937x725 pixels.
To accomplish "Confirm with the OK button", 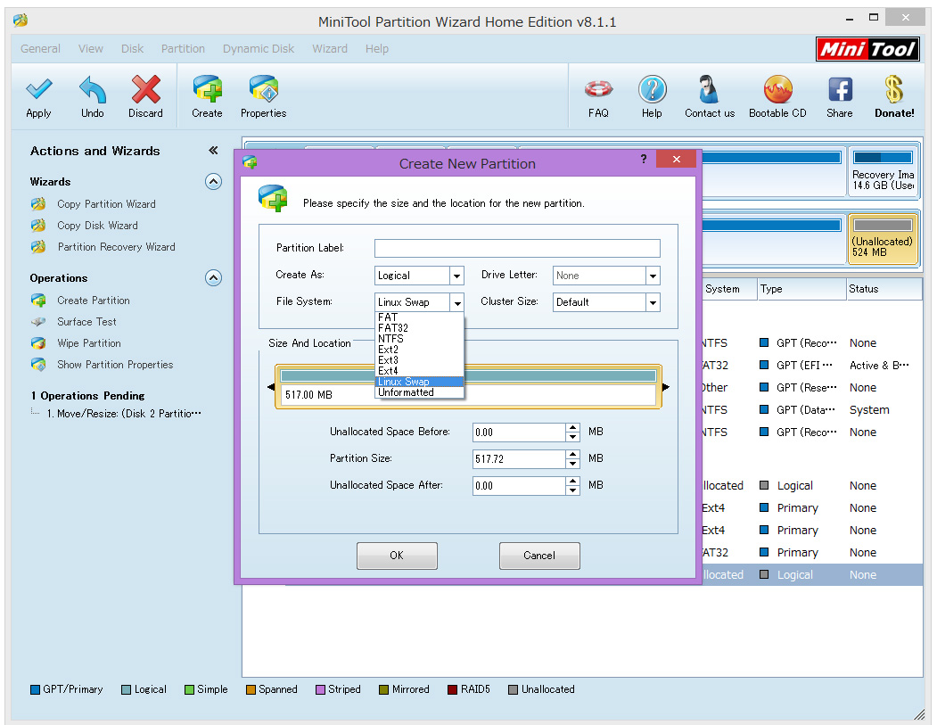I will [397, 556].
